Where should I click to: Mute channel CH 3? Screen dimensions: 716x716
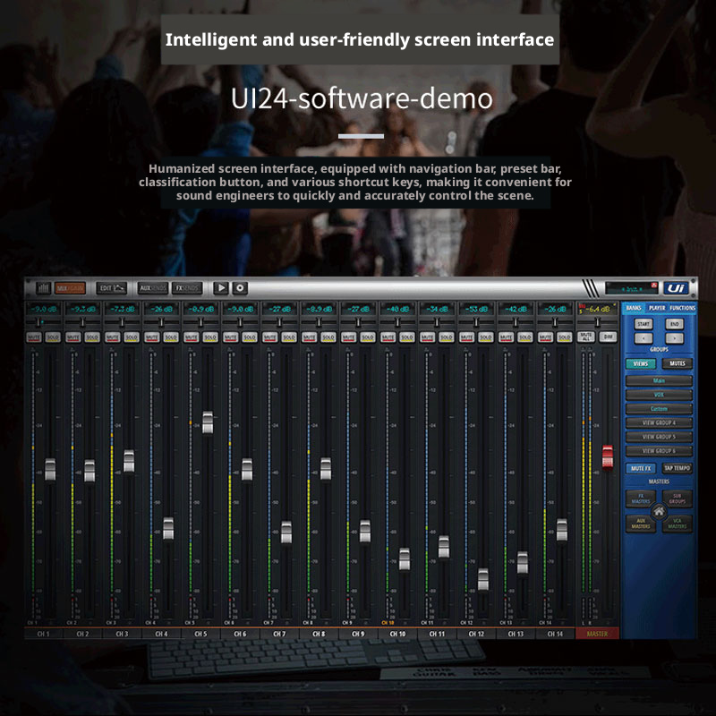pos(113,337)
